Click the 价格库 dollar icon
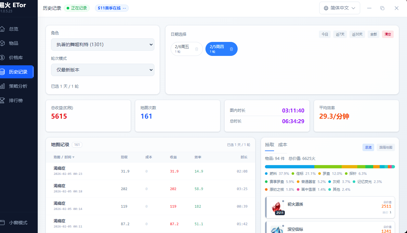407x233 pixels. (x=2, y=58)
